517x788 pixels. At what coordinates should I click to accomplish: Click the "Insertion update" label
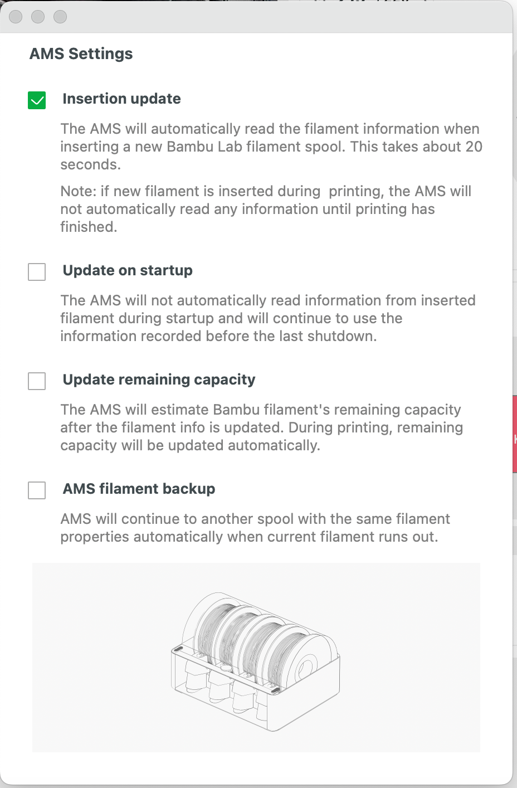121,99
